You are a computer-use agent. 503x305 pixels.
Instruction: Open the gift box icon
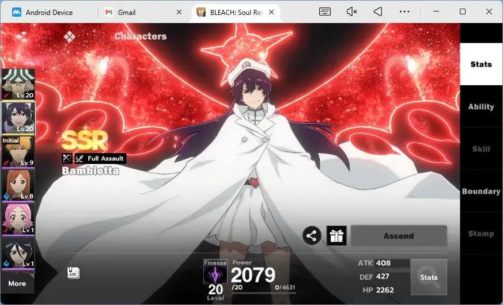click(336, 236)
